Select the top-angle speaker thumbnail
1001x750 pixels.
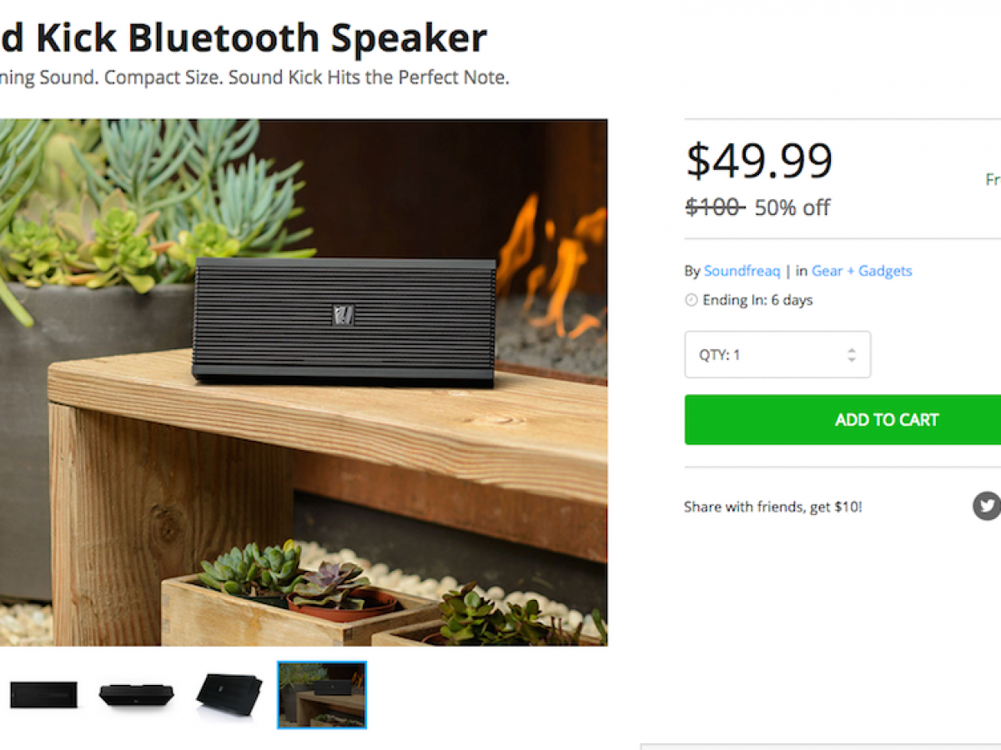pyautogui.click(x=136, y=694)
